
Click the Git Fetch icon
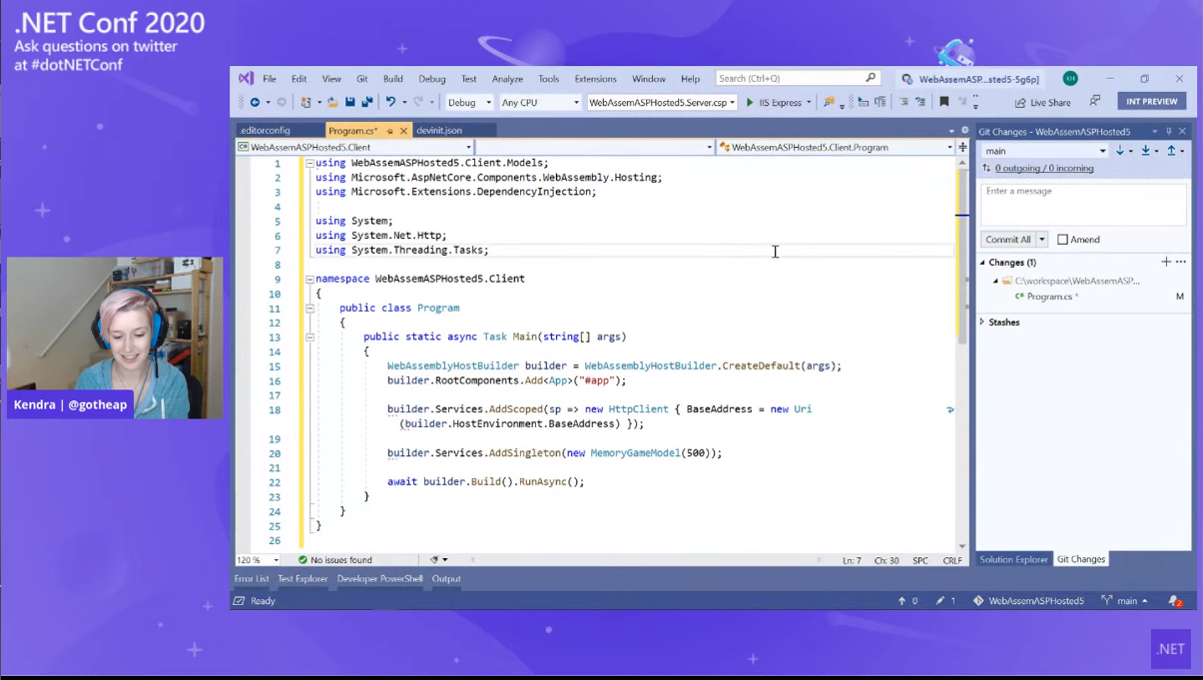pyautogui.click(x=1120, y=151)
